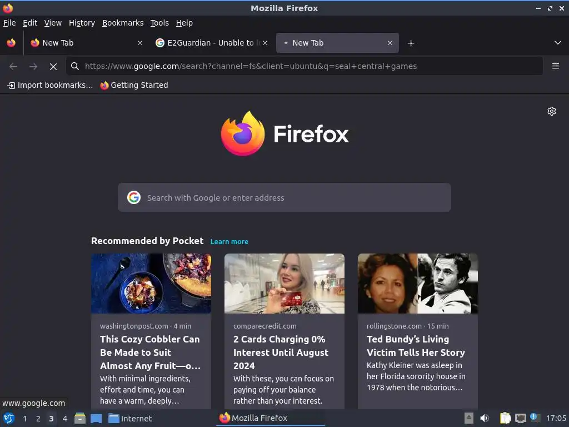The image size is (569, 427).
Task: Switch to workspace 2
Action: click(x=38, y=419)
